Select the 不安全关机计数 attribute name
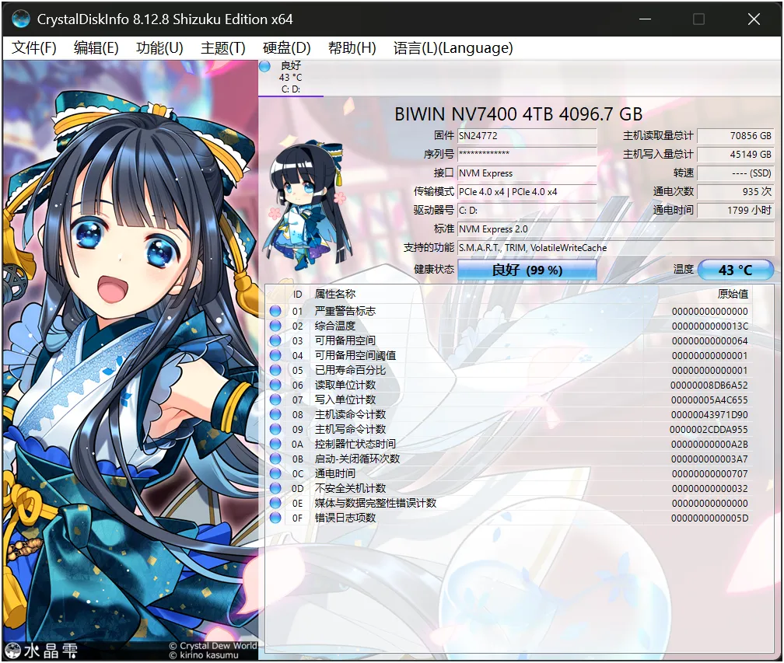784x663 pixels. (350, 488)
